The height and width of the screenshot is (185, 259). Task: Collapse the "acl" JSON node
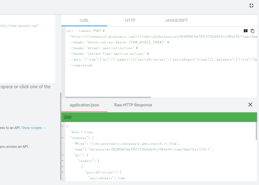(x=63, y=155)
